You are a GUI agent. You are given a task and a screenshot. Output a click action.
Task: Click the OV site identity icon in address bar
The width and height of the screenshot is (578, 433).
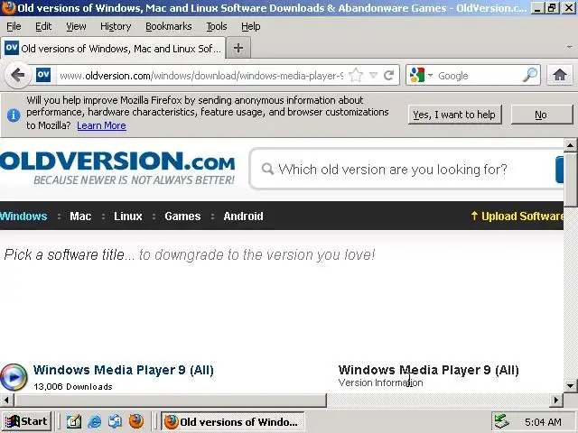click(43, 75)
